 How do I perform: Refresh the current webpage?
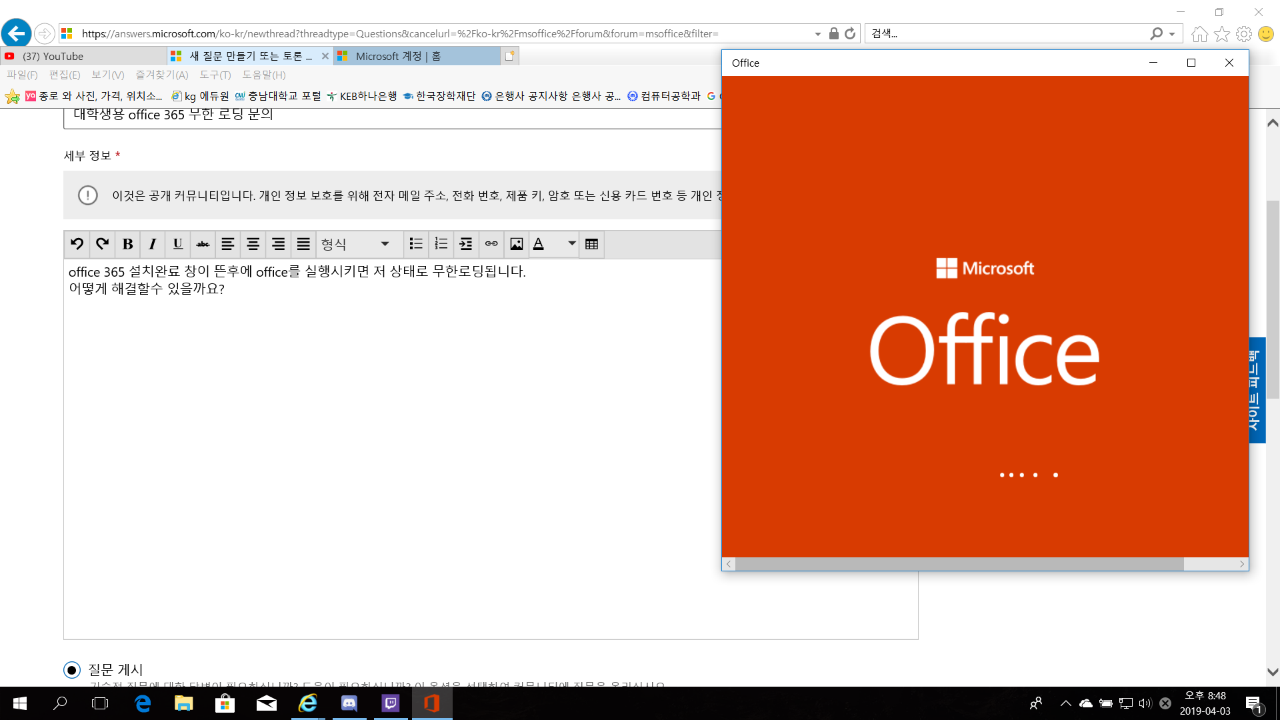(850, 33)
